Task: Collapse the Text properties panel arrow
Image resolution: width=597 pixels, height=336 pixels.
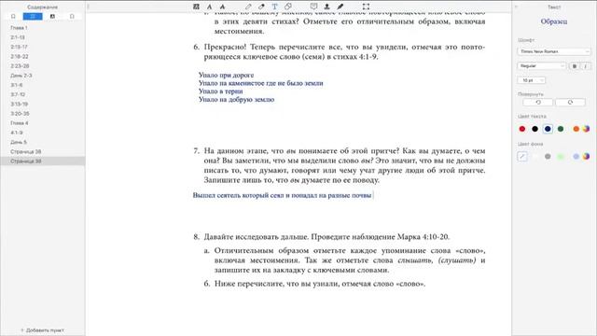Action: (516, 7)
